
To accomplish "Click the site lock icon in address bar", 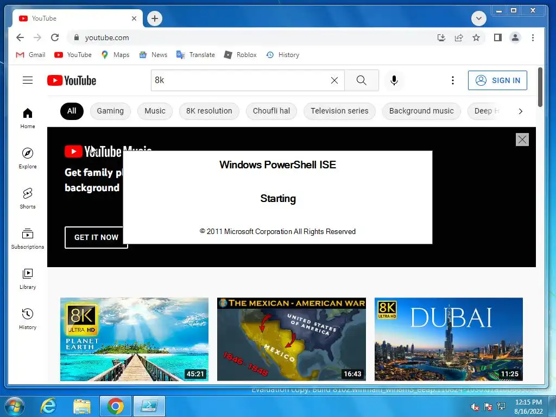I will click(x=76, y=37).
